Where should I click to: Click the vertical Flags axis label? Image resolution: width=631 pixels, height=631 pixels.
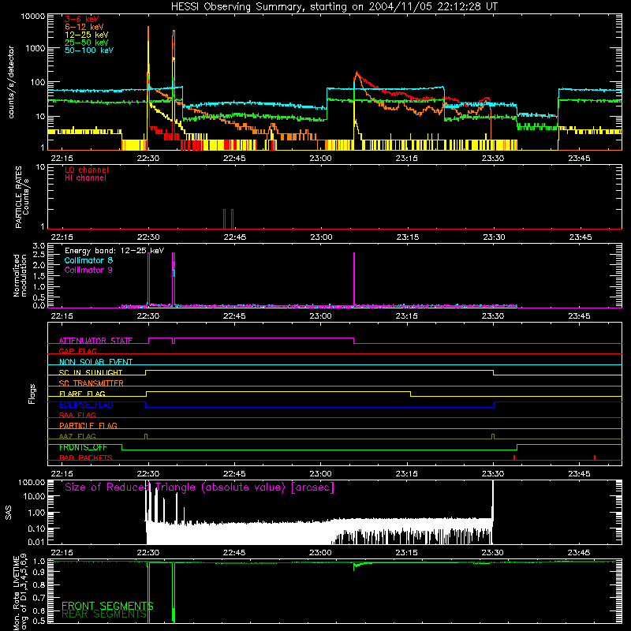coord(32,394)
